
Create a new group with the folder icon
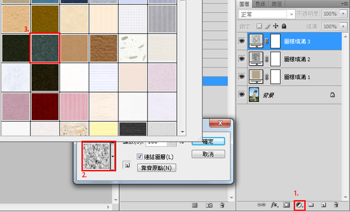tap(311, 204)
